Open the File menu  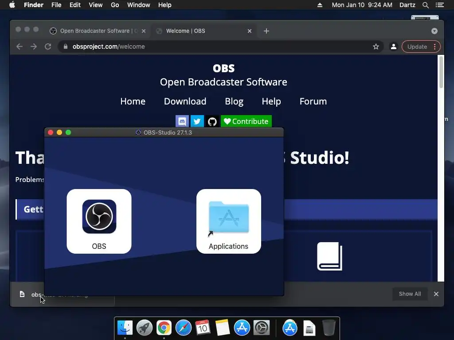[56, 5]
